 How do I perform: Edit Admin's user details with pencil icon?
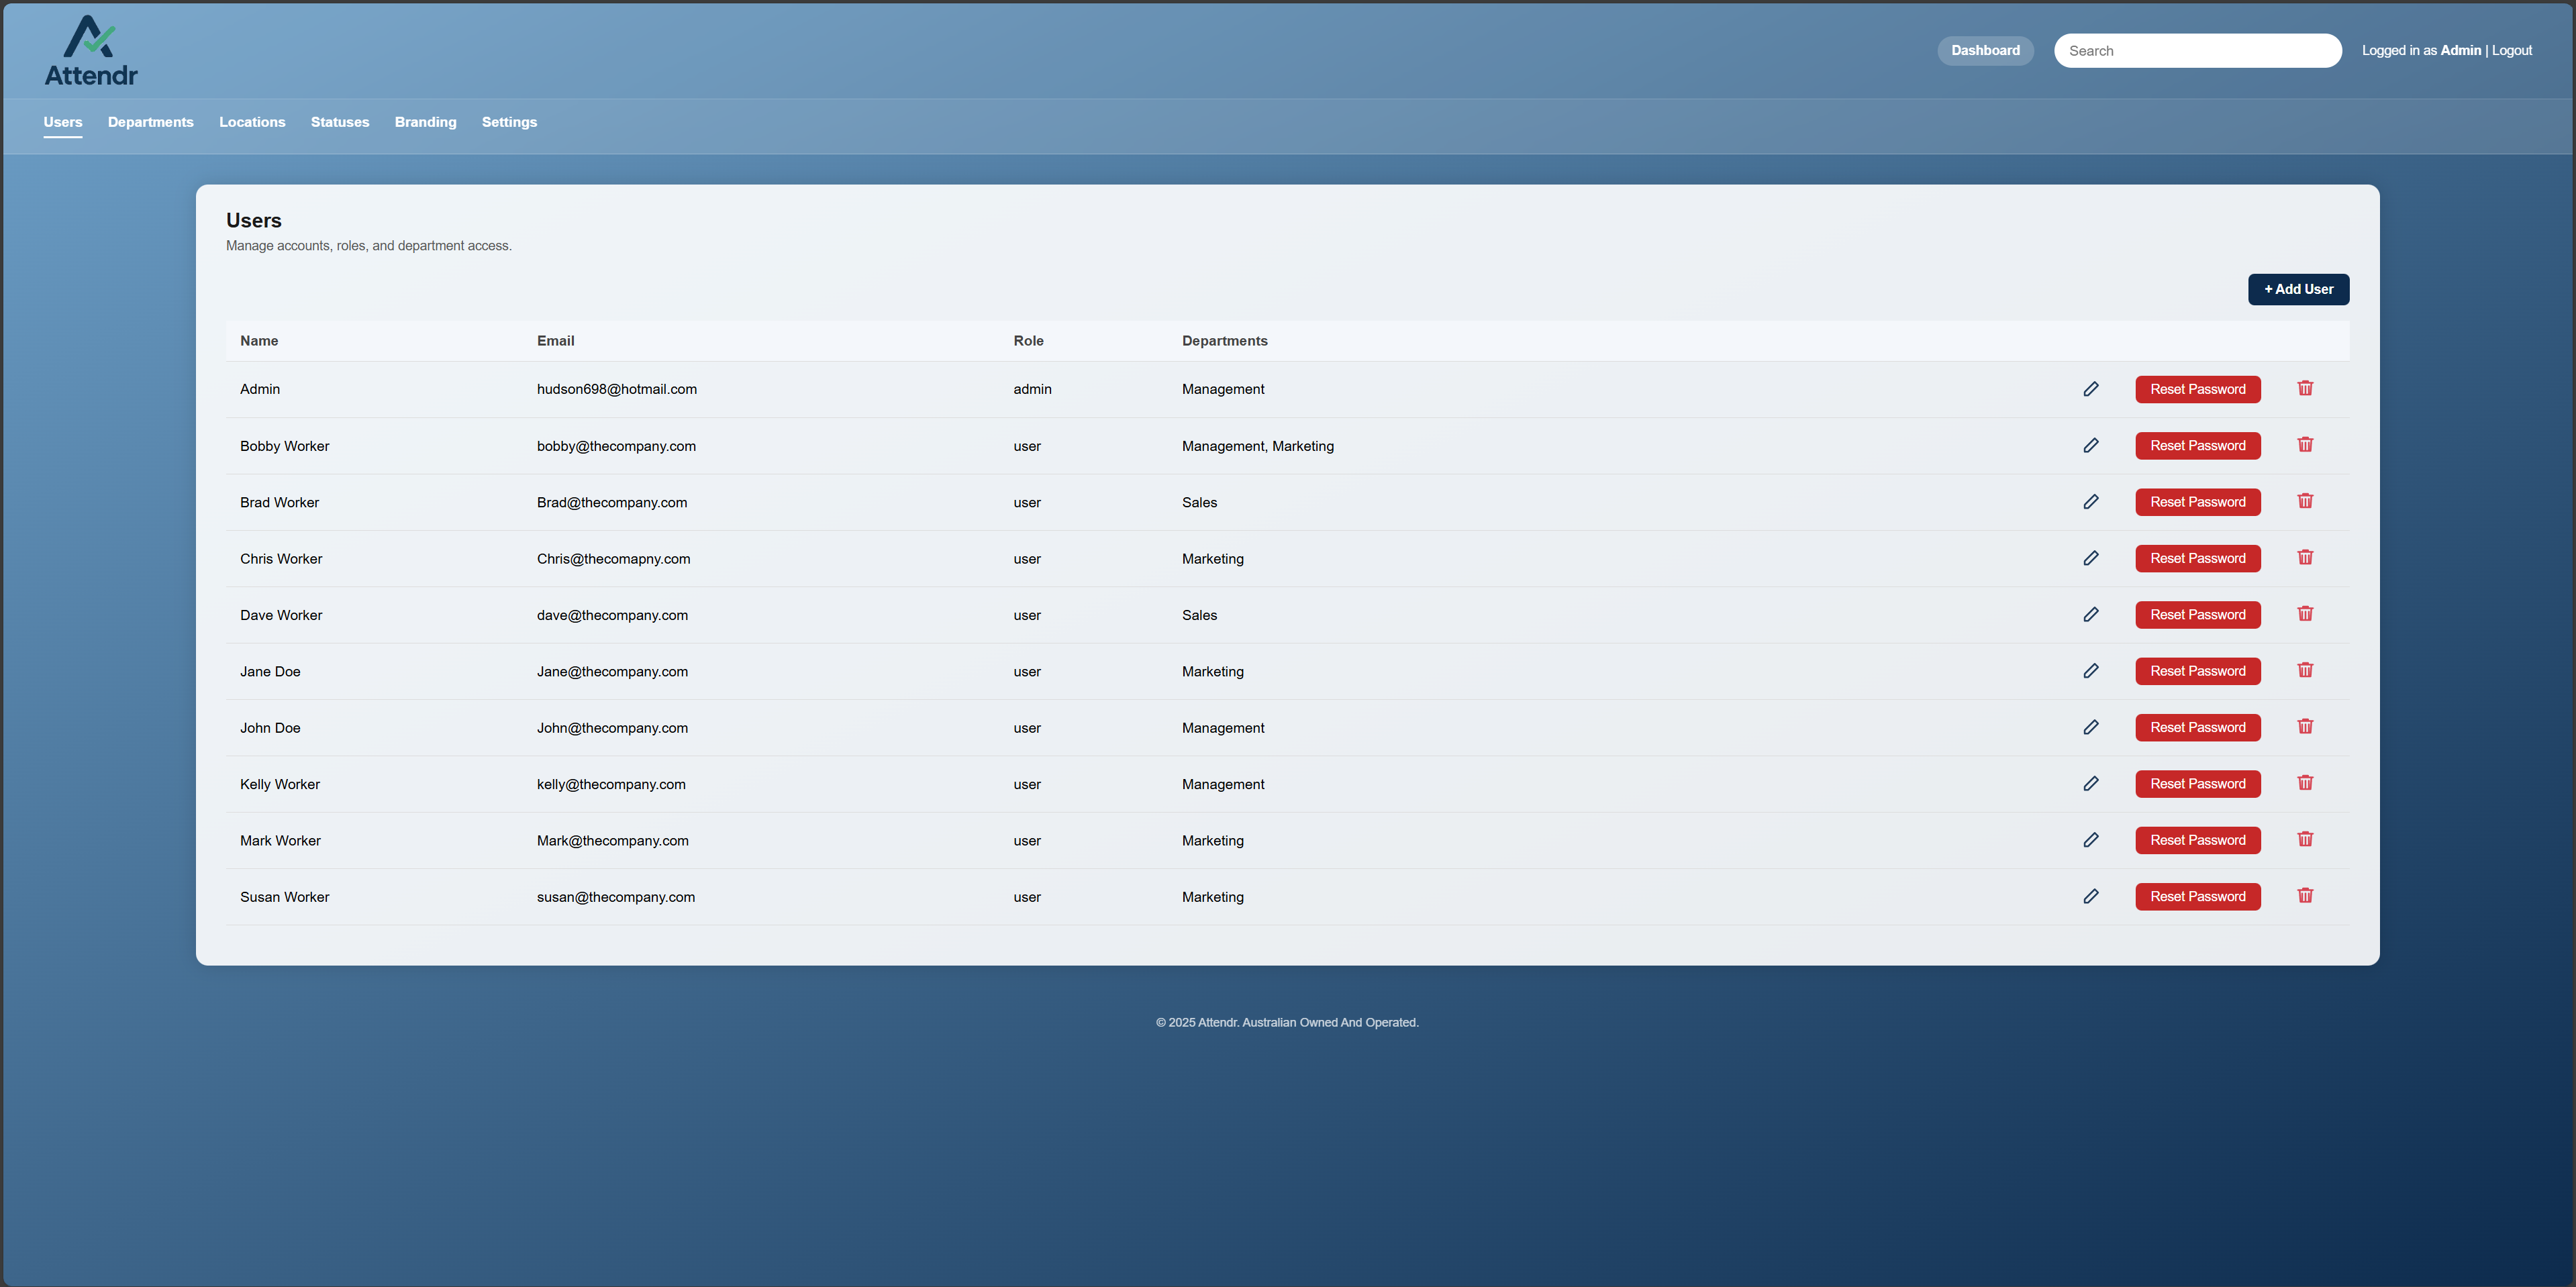point(2092,389)
